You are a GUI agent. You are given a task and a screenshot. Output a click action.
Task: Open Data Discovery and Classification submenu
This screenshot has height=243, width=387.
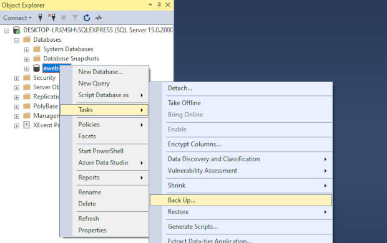tap(241, 159)
